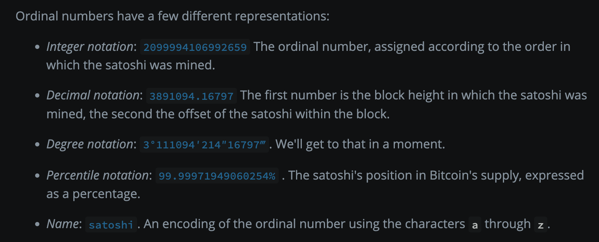This screenshot has width=599, height=242.
Task: Open the 99.99971949060254% percentile link
Action: click(x=217, y=176)
